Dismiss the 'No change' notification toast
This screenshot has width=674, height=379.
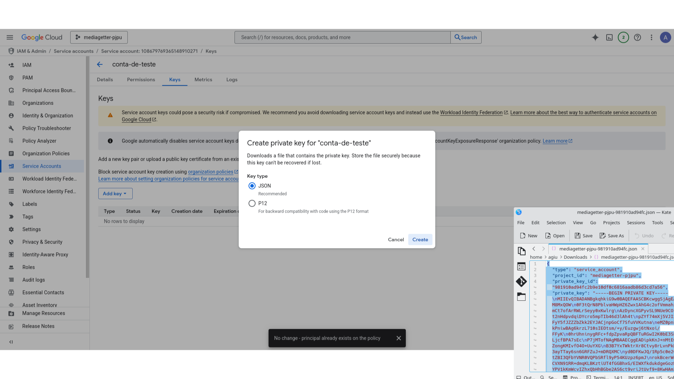[398, 338]
